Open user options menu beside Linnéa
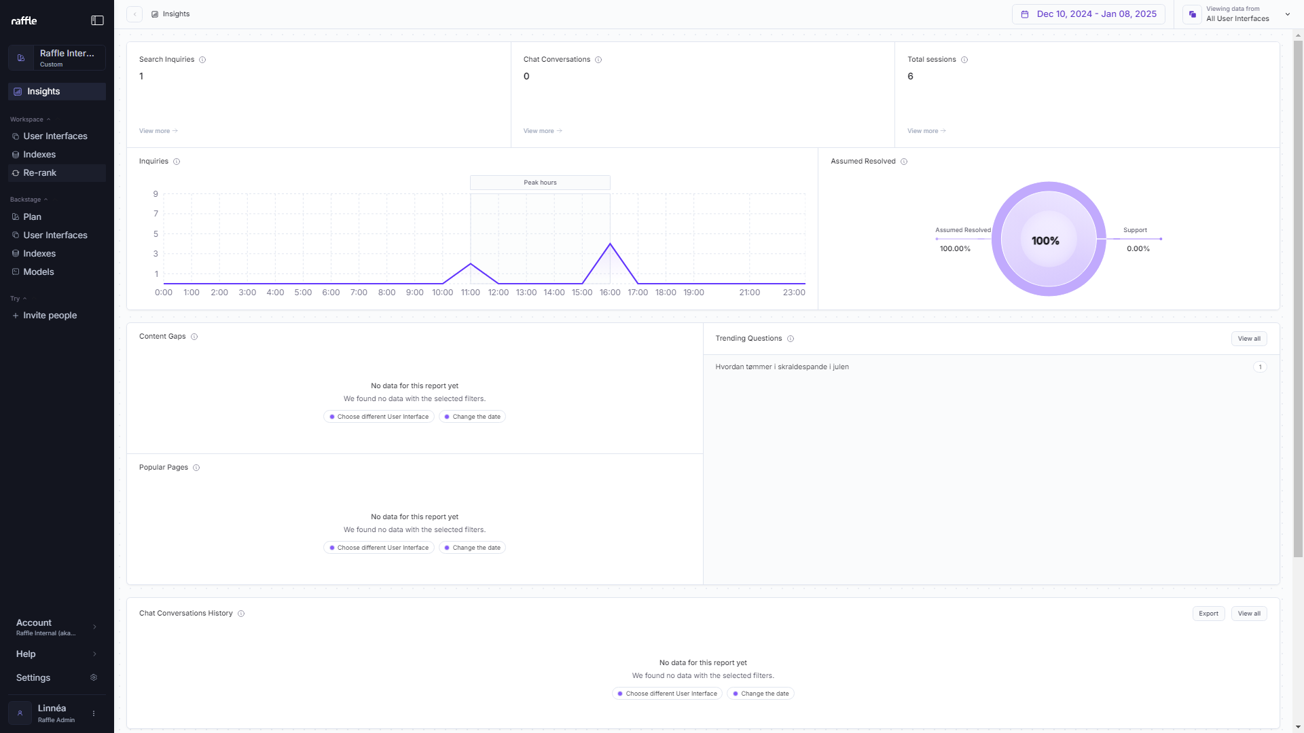 94,713
